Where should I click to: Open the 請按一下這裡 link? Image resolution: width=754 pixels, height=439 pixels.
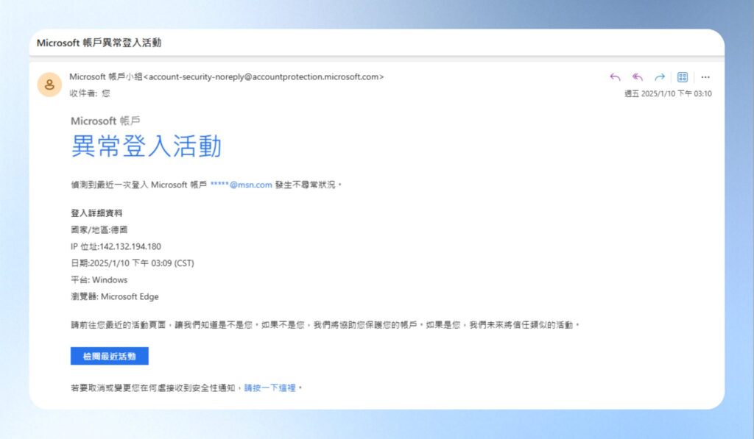[x=269, y=388]
